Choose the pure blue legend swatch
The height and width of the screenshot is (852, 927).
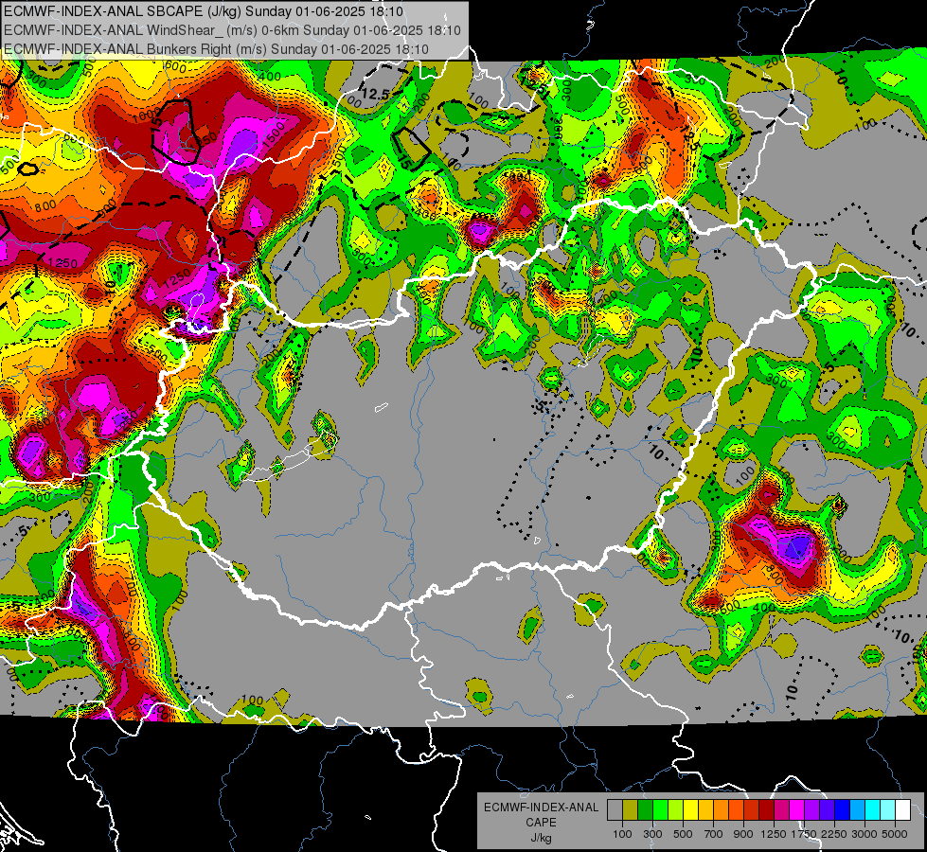(x=843, y=810)
